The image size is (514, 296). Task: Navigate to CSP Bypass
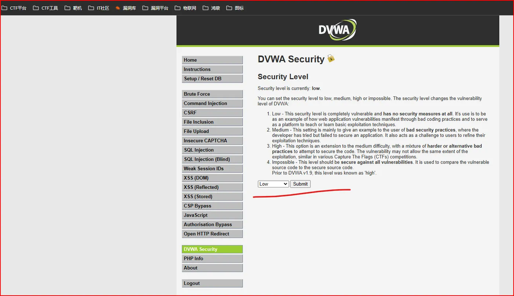[212, 206]
